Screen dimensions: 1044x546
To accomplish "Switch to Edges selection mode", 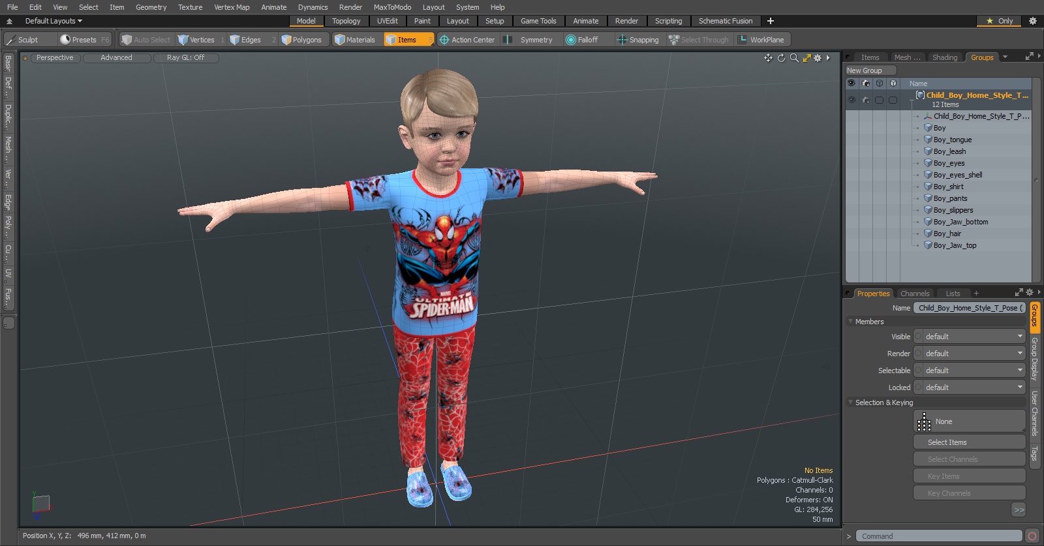I will pos(252,40).
